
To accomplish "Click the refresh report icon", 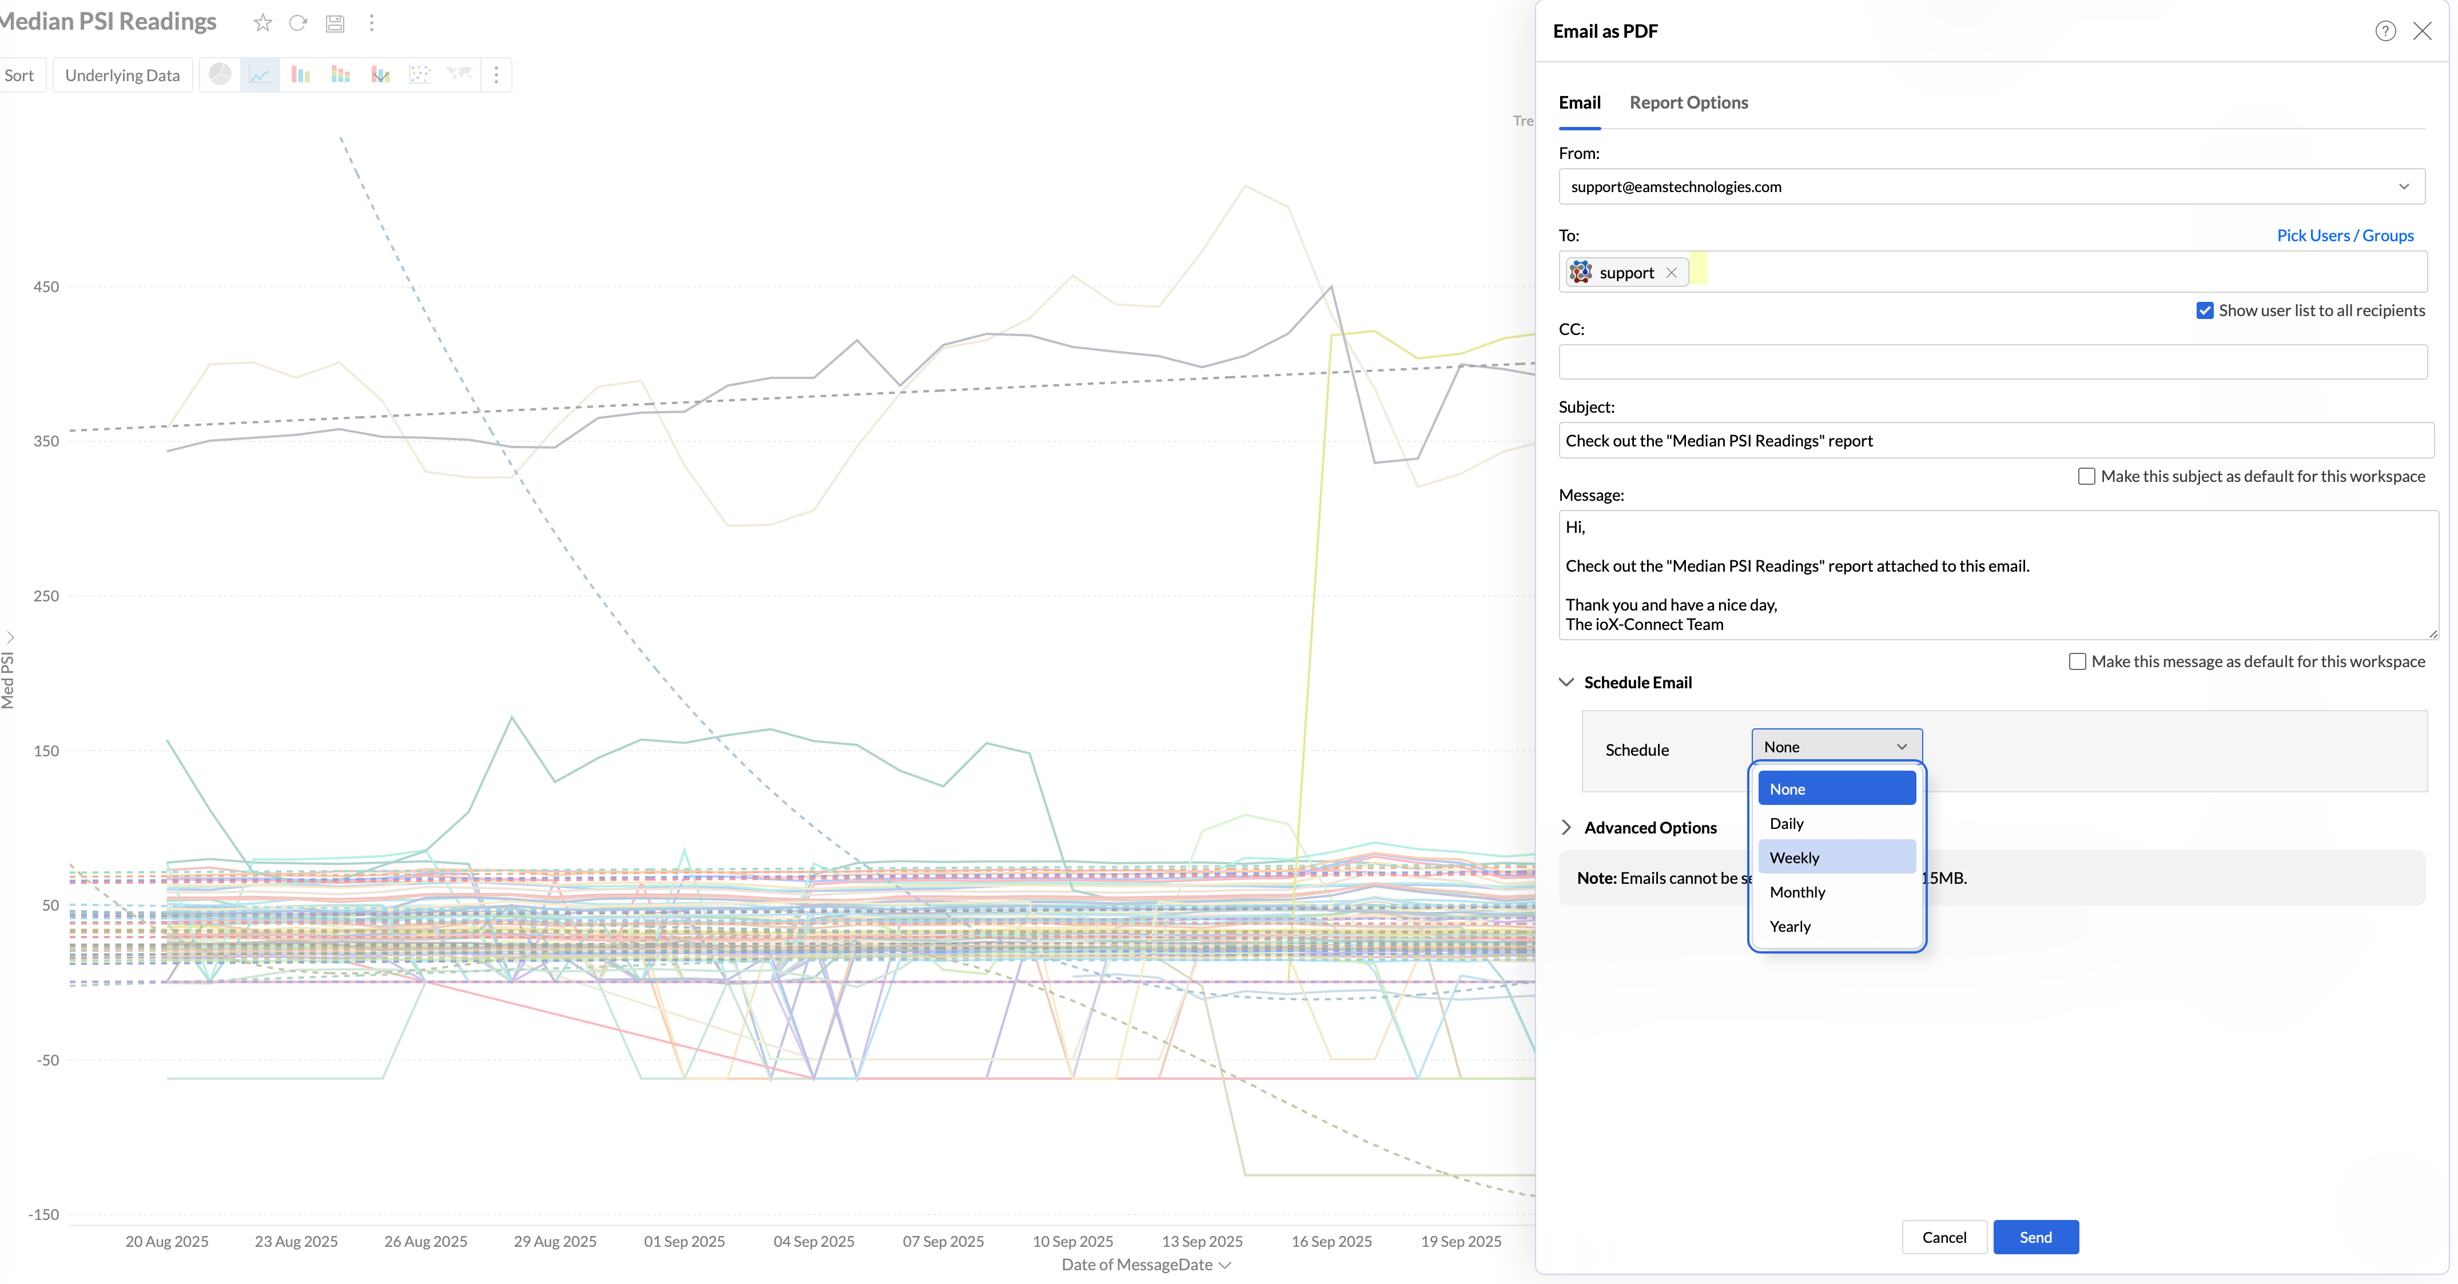I will click(298, 23).
